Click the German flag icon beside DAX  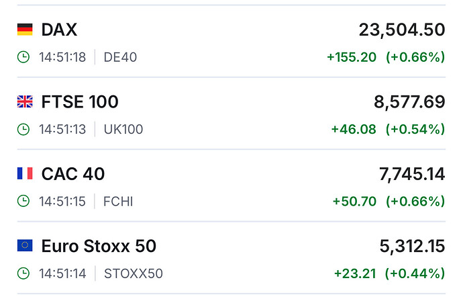pos(24,30)
